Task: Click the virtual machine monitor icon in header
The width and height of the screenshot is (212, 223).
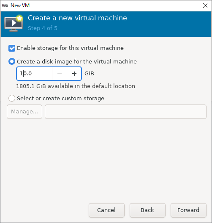Action: pos(14,23)
